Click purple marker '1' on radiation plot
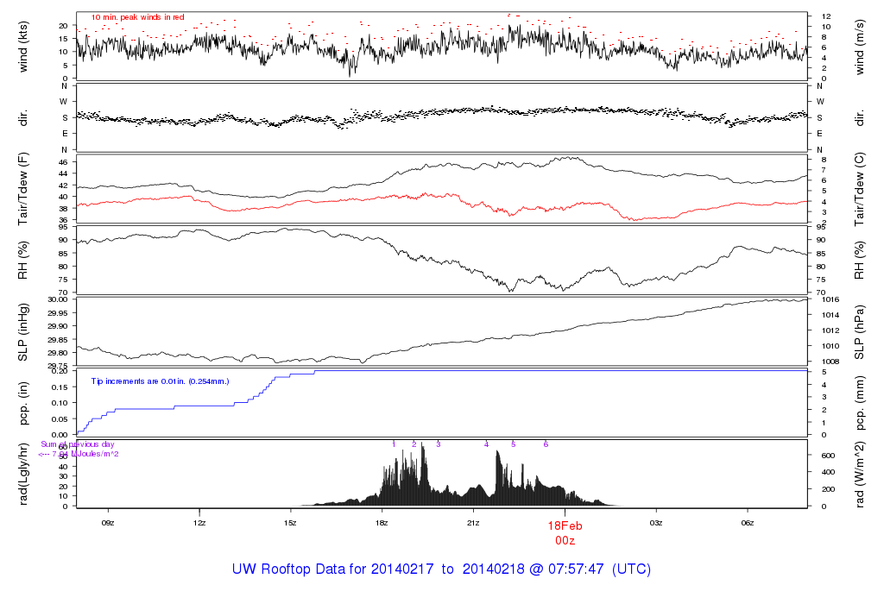 pos(394,444)
